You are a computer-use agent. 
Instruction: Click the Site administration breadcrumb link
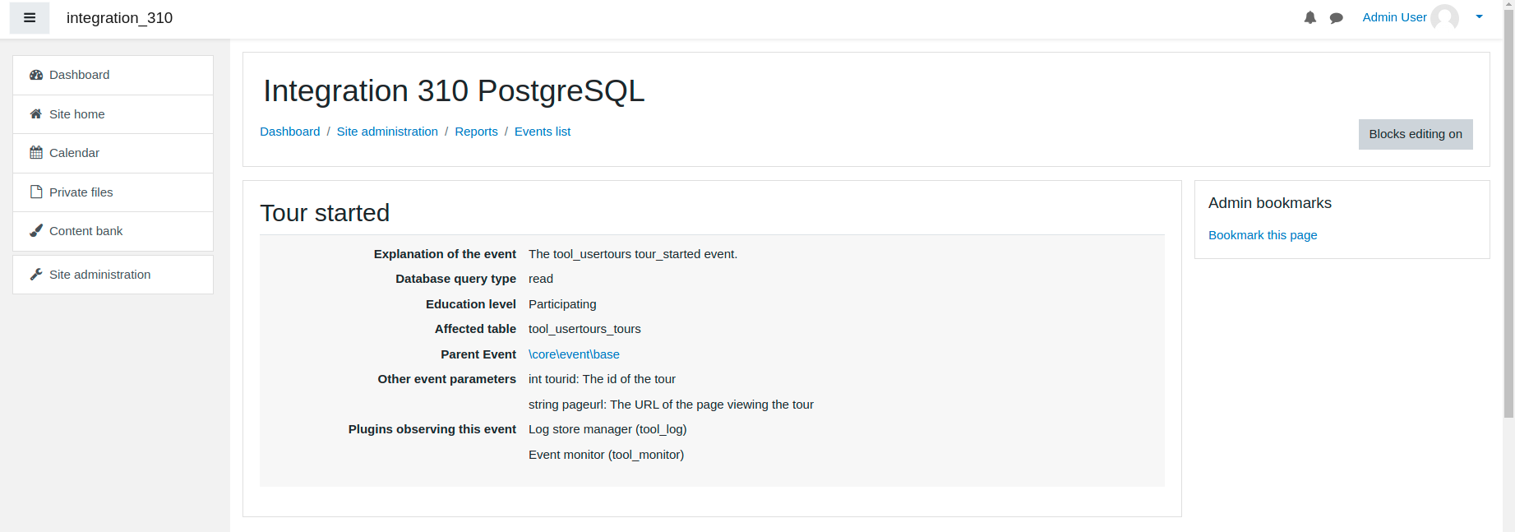click(387, 132)
